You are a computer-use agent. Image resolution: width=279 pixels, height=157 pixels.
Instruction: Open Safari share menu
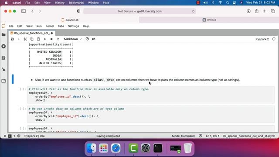coord(257,11)
